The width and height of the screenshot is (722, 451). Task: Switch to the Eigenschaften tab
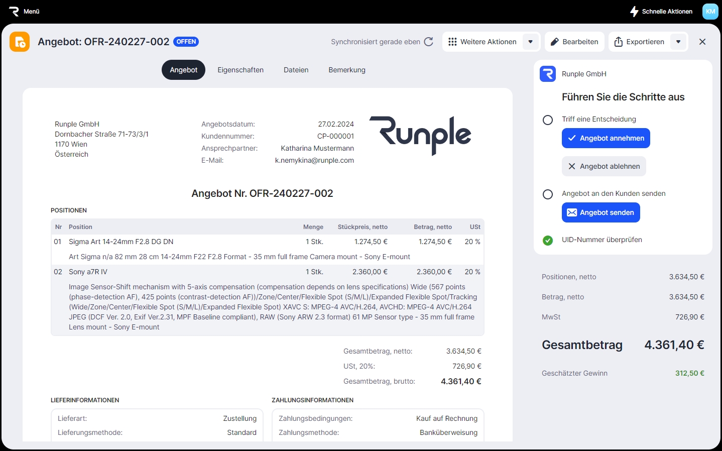(240, 70)
